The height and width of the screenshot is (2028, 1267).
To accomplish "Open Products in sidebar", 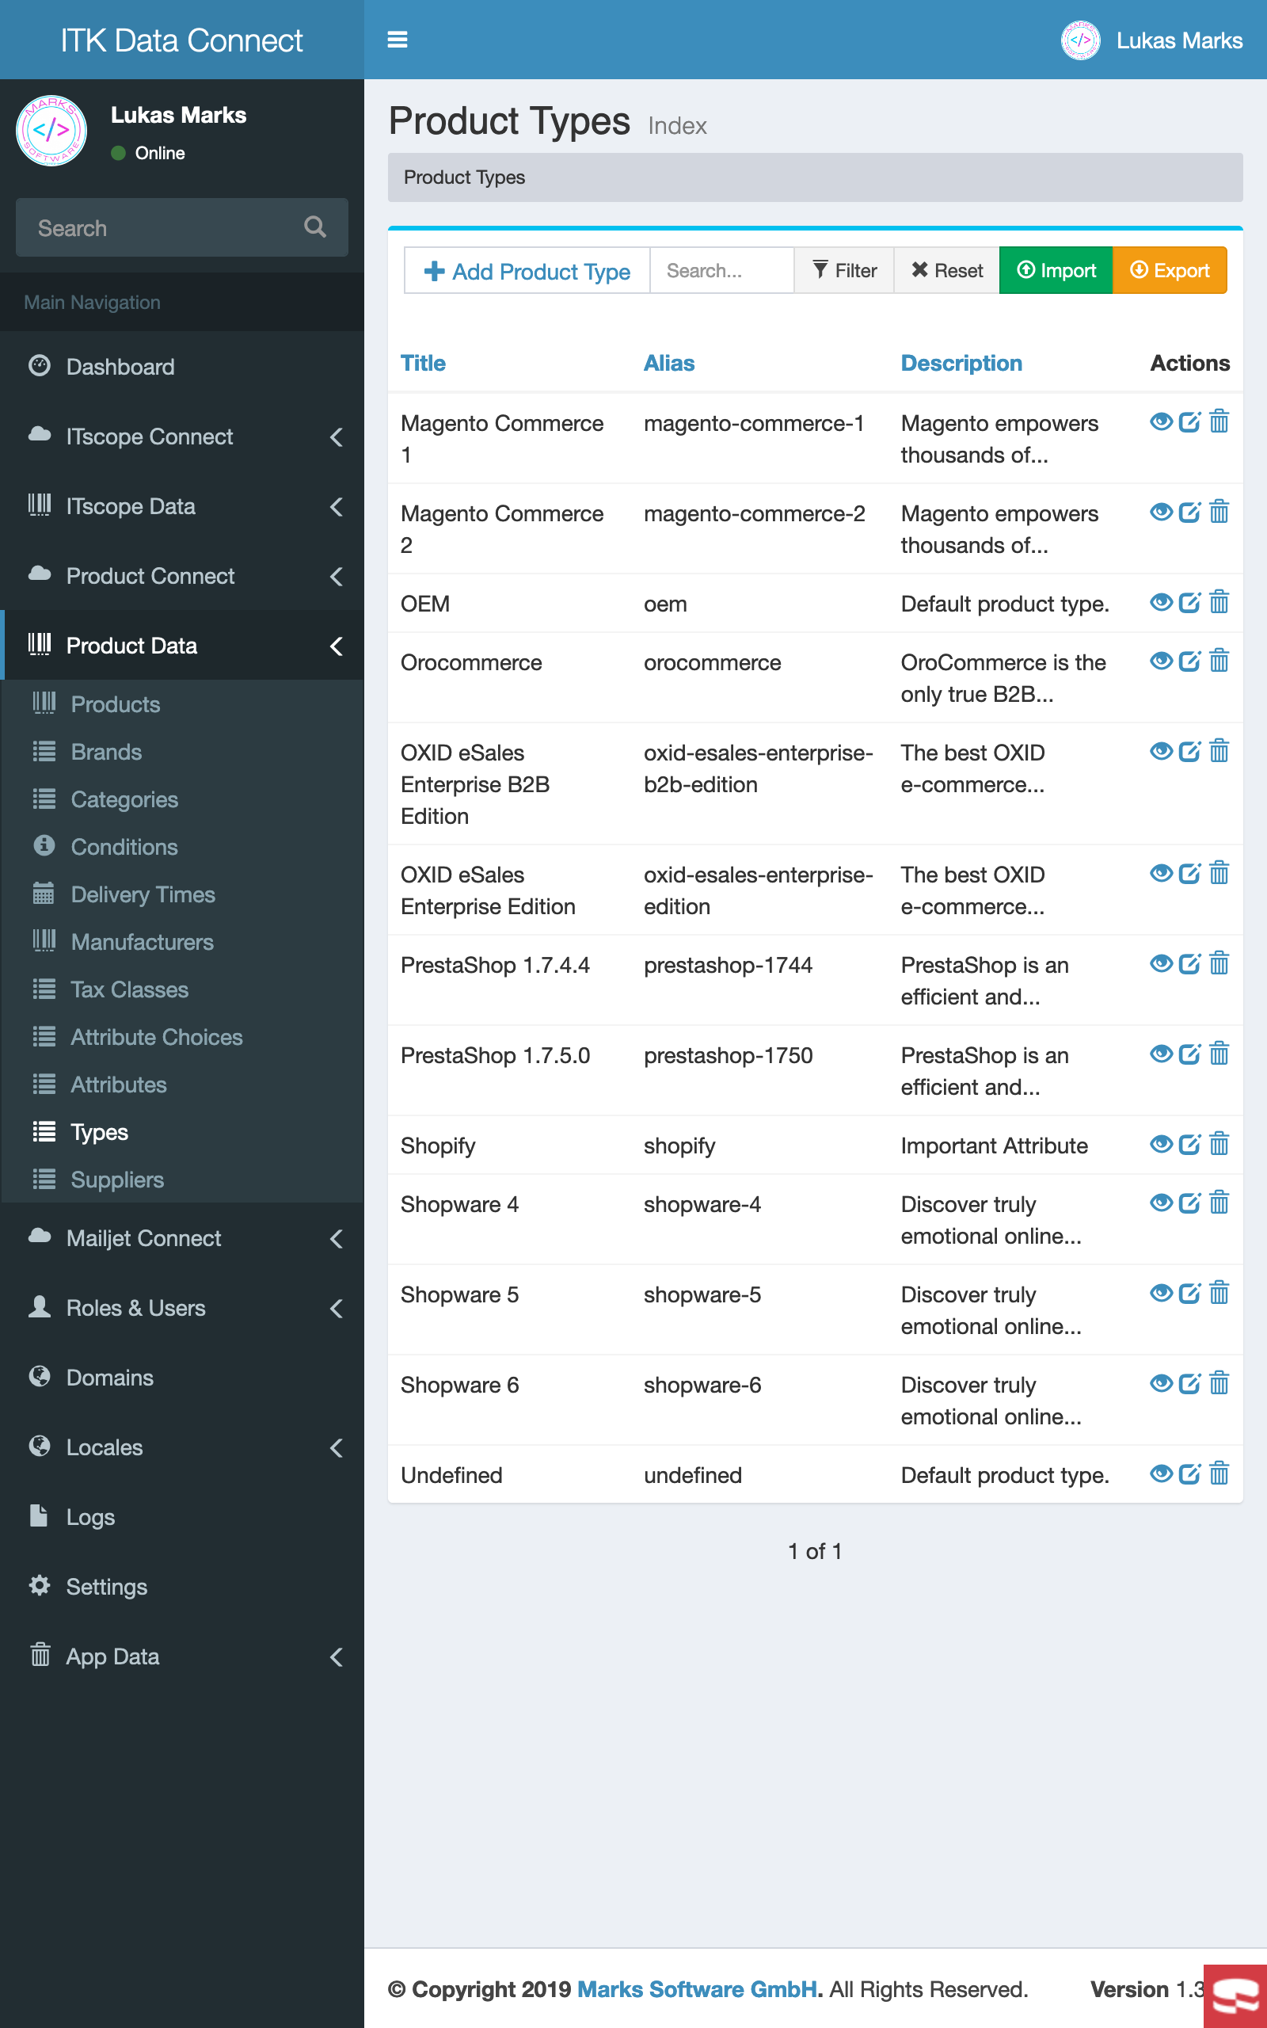I will pos(182,704).
